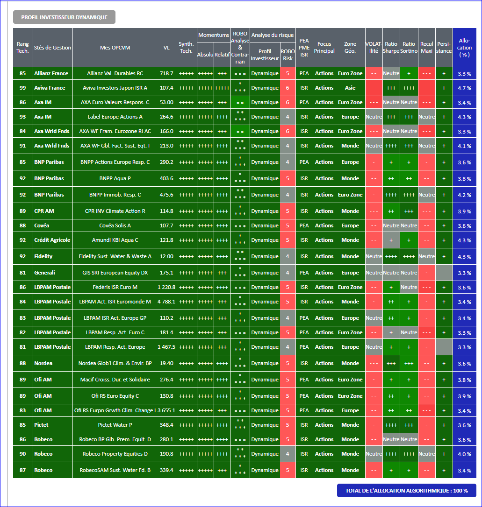Select the VL value 19.40
Screen dimensions: 482x507
coord(166,363)
